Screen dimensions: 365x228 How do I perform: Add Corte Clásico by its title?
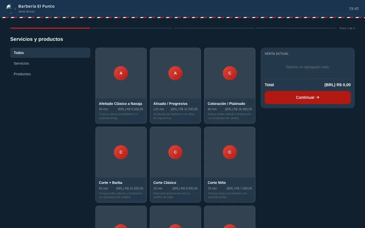click(x=165, y=183)
